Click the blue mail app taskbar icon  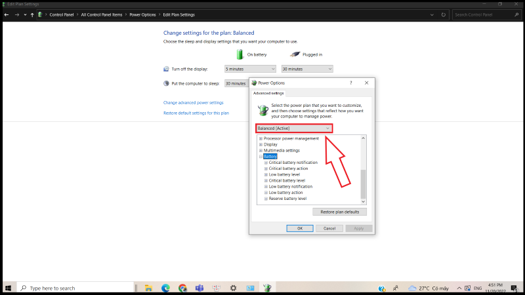point(250,288)
